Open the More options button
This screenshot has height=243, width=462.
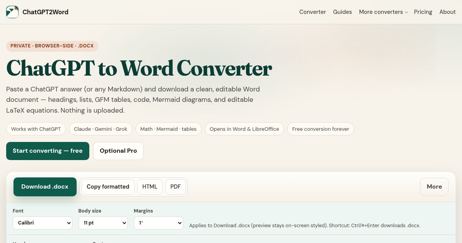click(434, 187)
